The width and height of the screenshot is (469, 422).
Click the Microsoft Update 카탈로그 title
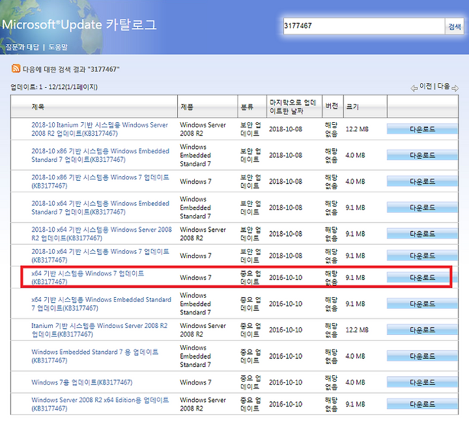pos(79,25)
